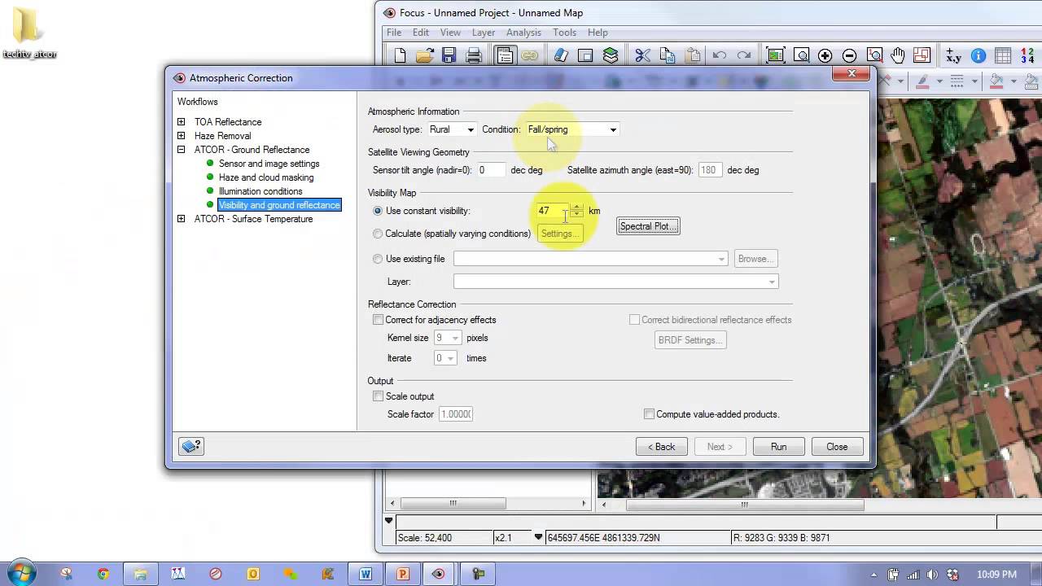
Task: Click the Cut scissors icon in Focus toolbar
Action: click(642, 55)
